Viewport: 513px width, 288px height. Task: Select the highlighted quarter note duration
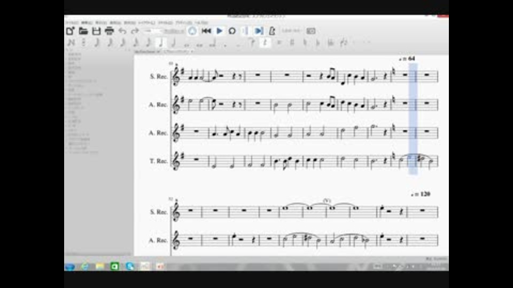pos(161,43)
